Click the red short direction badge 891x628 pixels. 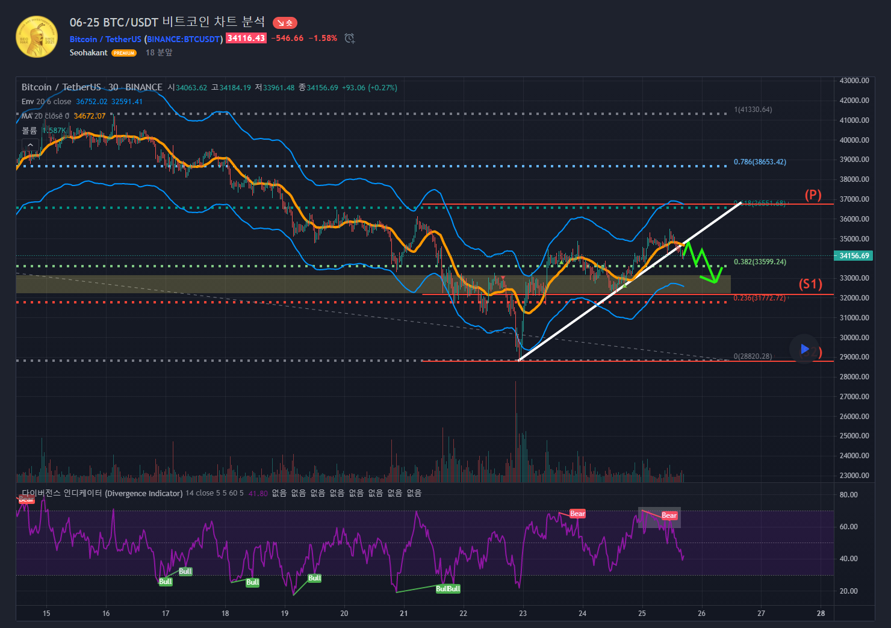click(285, 23)
